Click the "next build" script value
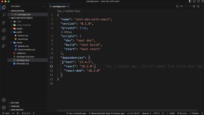 (x=90, y=45)
